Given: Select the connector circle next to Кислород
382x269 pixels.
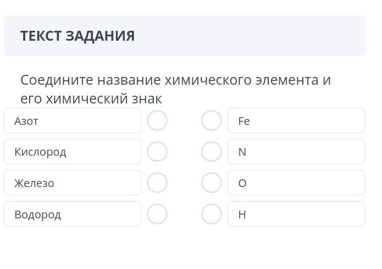Looking at the screenshot, I should (x=157, y=152).
